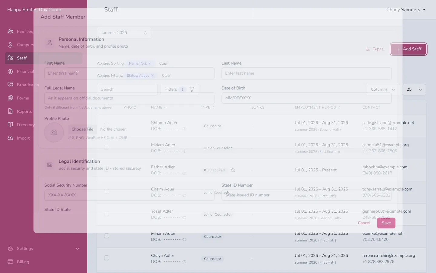Image resolution: width=436 pixels, height=273 pixels.
Task: Go to Import menu item
Action: (x=23, y=138)
